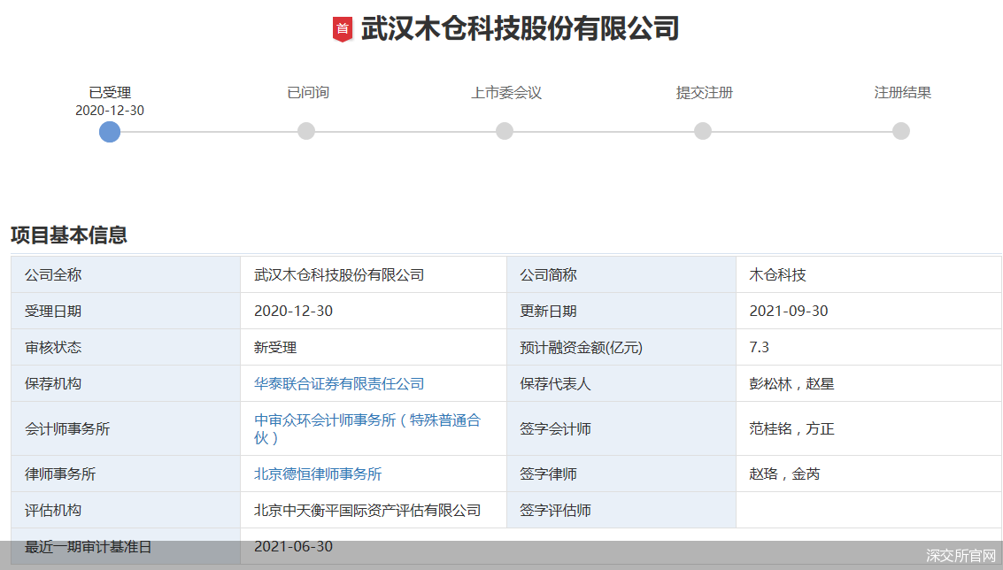Screen dimensions: 1003x570
Task: Click the 律师事务所 label
Action: pyautogui.click(x=60, y=474)
